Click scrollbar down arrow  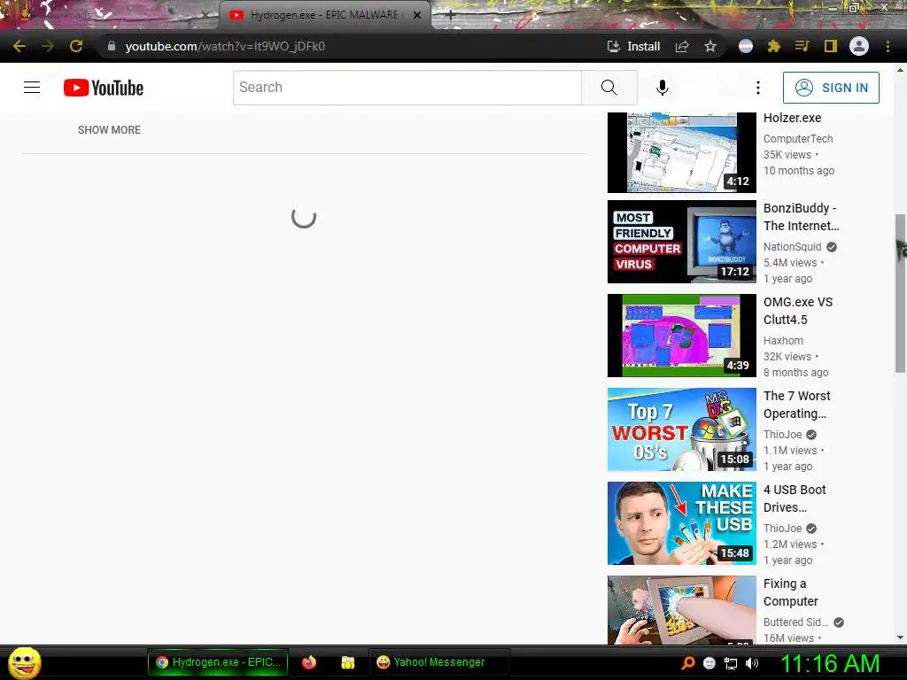[x=900, y=637]
